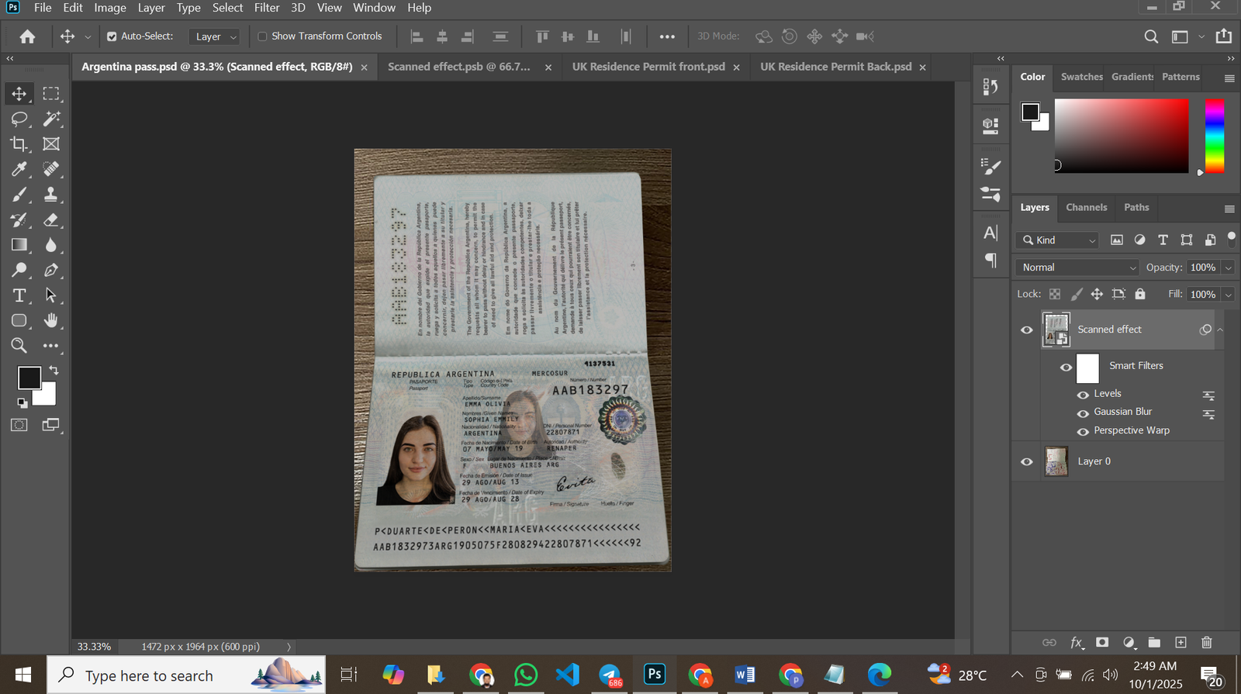Click the foreground color swatch in toolbar

pos(29,378)
